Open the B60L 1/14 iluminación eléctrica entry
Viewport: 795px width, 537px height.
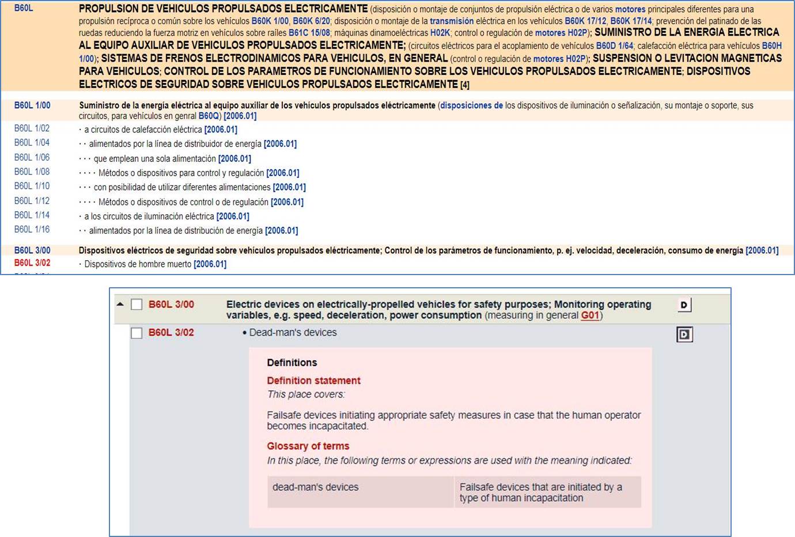point(32,215)
